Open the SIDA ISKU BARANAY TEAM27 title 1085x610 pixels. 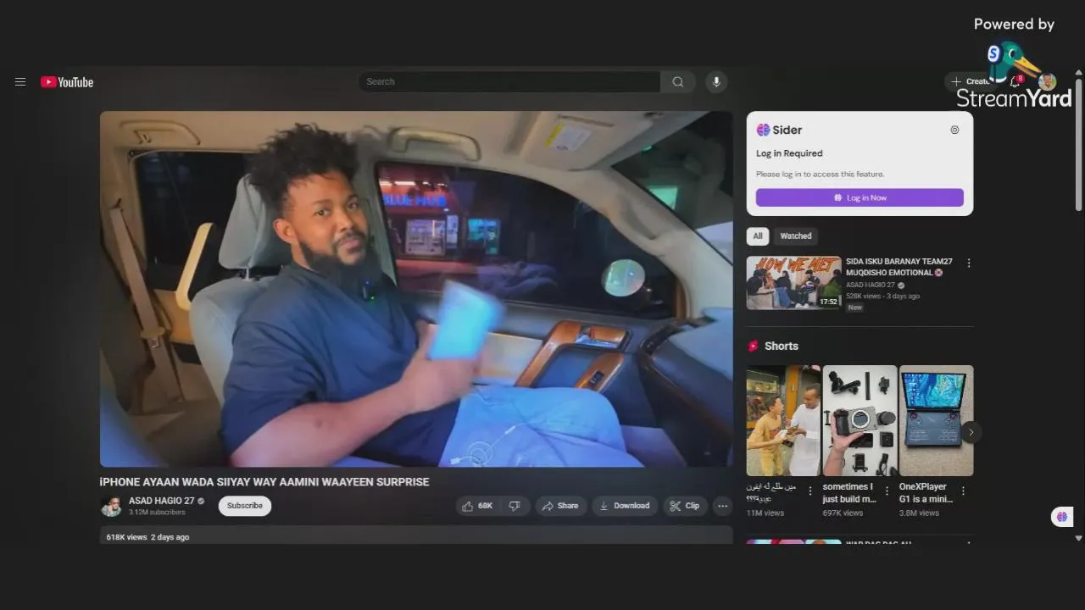coord(899,267)
